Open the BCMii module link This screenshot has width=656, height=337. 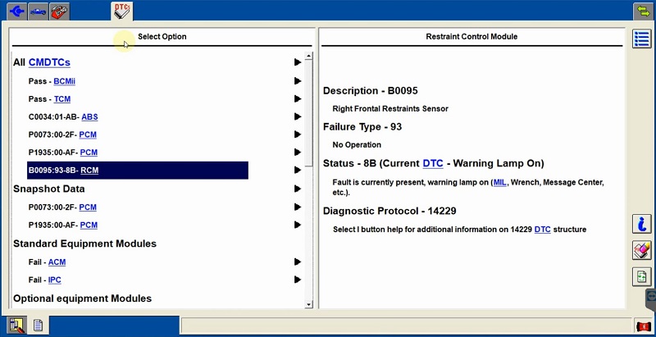pyautogui.click(x=65, y=81)
